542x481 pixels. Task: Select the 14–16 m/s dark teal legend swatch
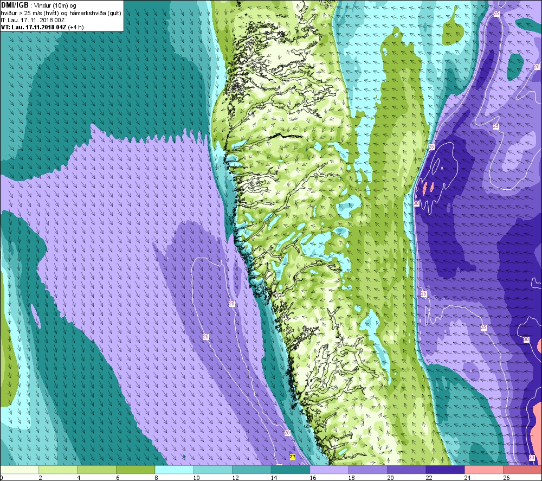click(x=291, y=470)
